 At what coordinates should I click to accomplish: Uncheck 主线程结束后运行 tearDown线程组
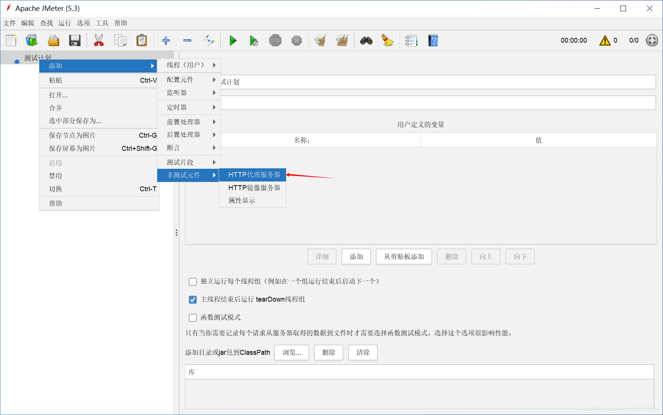pos(193,299)
